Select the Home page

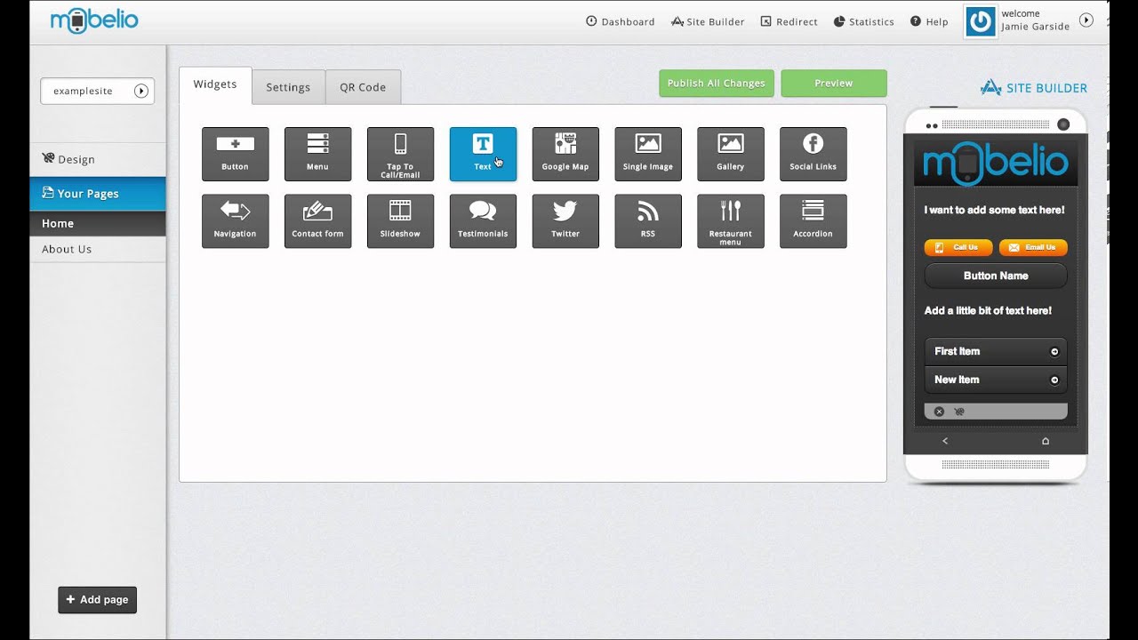(98, 223)
